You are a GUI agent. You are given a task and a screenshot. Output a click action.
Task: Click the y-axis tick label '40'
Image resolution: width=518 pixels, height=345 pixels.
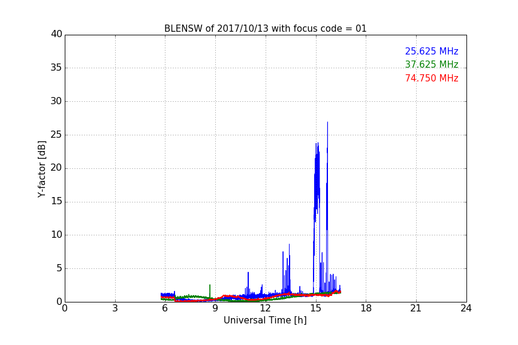[56, 34]
